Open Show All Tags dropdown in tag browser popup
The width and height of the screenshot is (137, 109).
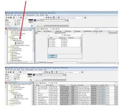(x=81, y=35)
